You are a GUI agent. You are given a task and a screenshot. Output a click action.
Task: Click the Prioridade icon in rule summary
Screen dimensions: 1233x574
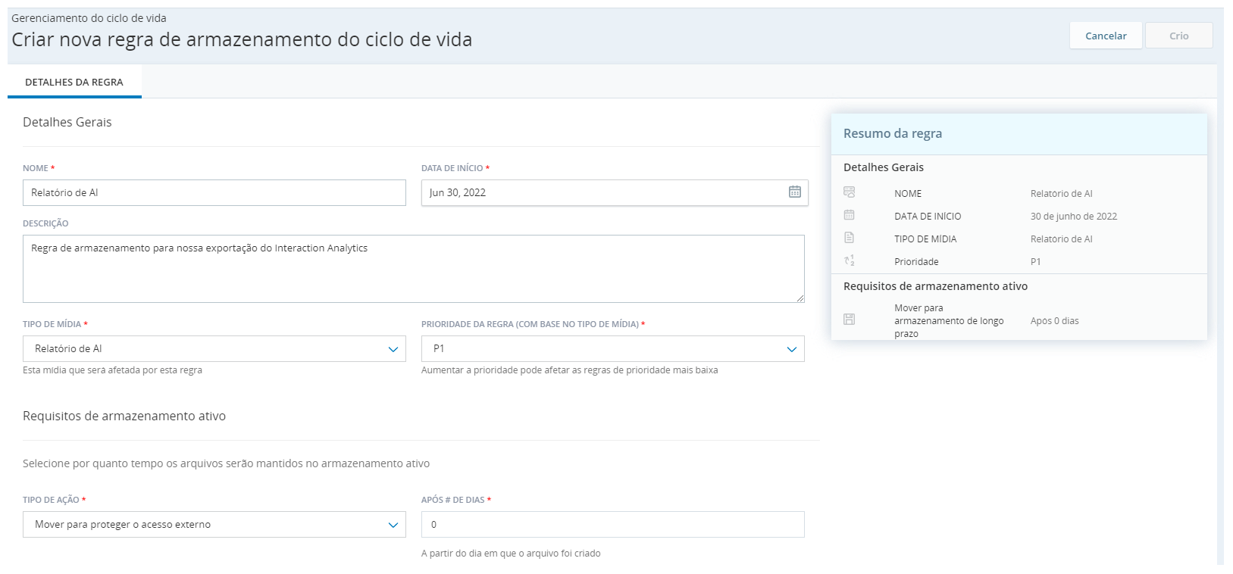850,260
